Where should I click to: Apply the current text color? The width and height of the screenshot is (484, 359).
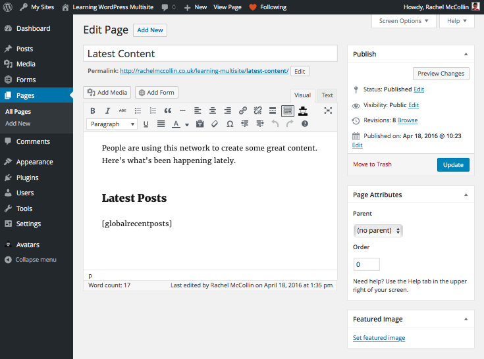pos(176,124)
